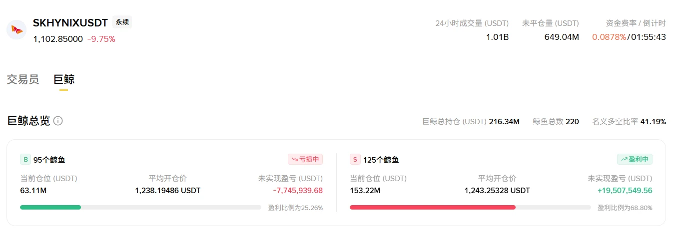Click the 亏损中 loss status tag
This screenshot has width=678, height=237.
[305, 159]
